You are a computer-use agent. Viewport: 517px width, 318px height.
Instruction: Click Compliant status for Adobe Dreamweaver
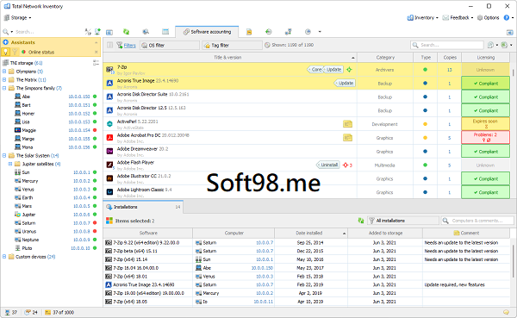coord(485,152)
